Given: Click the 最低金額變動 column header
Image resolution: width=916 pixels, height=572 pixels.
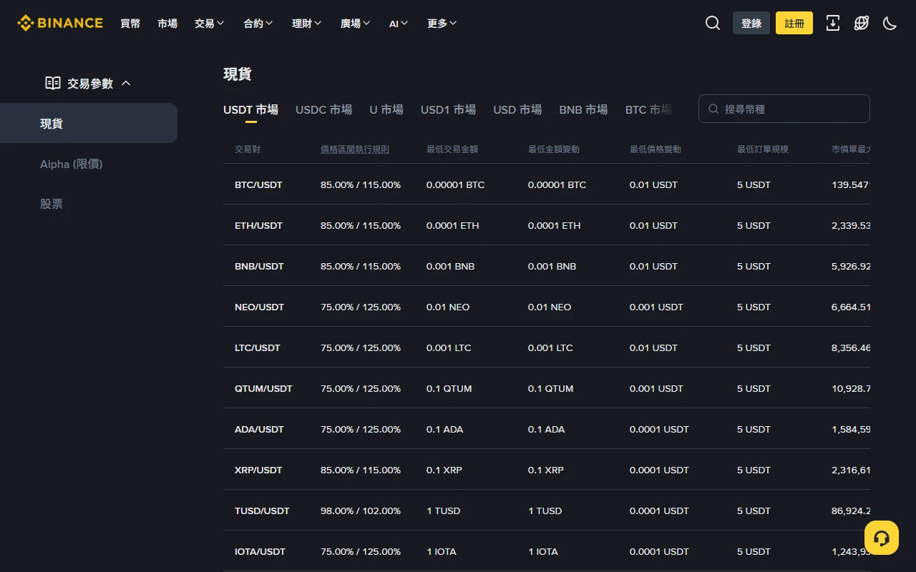Looking at the screenshot, I should click(x=554, y=149).
